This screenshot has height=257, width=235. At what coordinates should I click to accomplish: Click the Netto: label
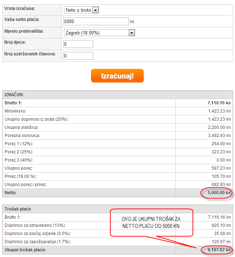pos(11,193)
